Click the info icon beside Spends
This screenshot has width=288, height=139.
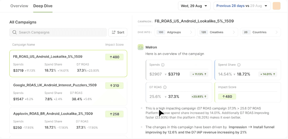click(163, 65)
